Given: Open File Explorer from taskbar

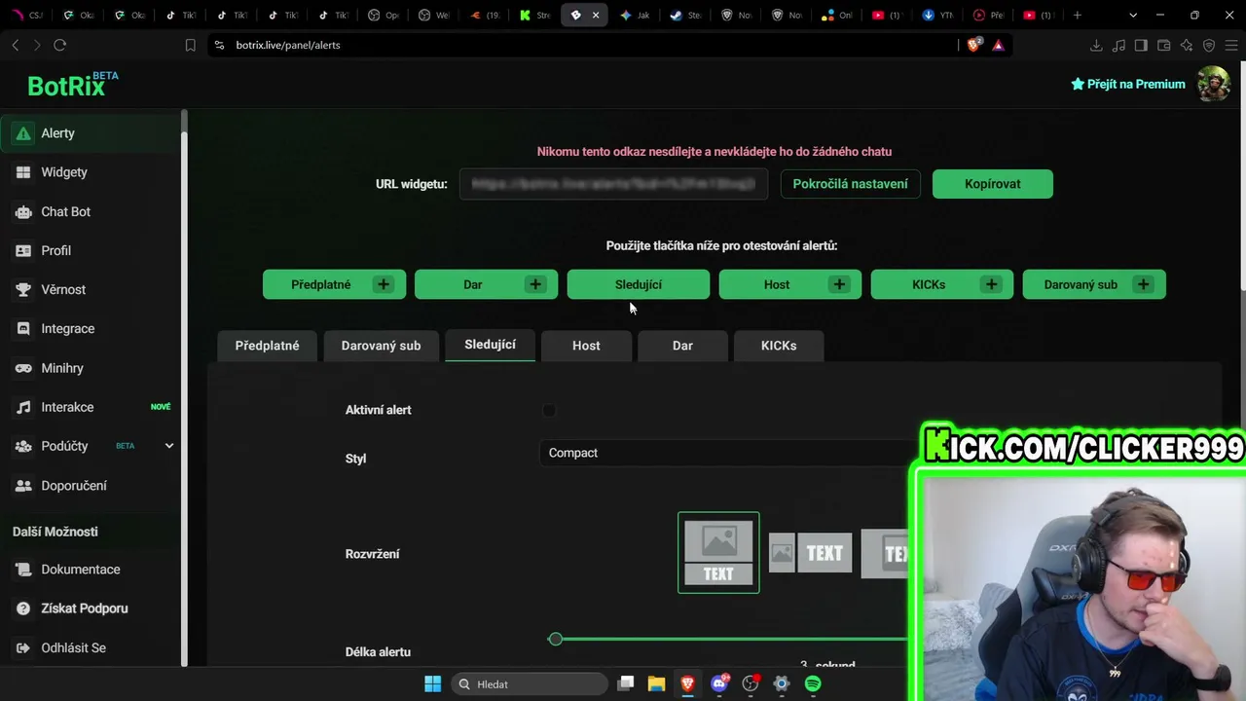Looking at the screenshot, I should pyautogui.click(x=656, y=683).
